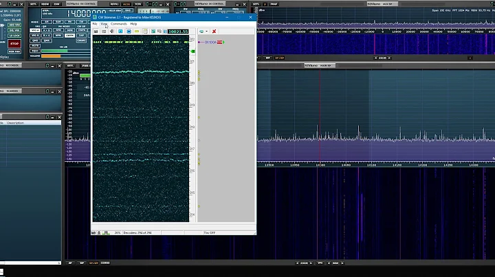495x277 pixels.
Task: Increase RBW with the Main SP right arrow
Action: (x=342, y=263)
